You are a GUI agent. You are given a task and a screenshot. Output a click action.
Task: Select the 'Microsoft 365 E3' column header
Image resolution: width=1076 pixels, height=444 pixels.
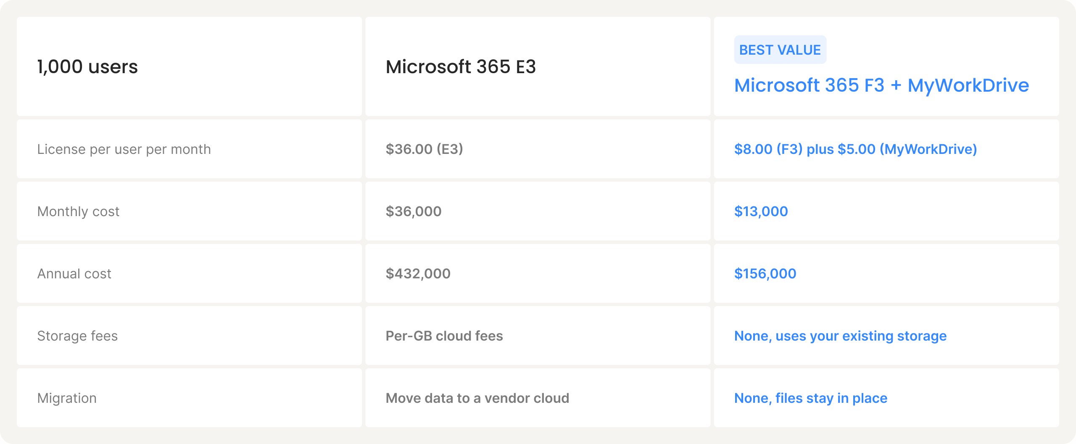[461, 67]
